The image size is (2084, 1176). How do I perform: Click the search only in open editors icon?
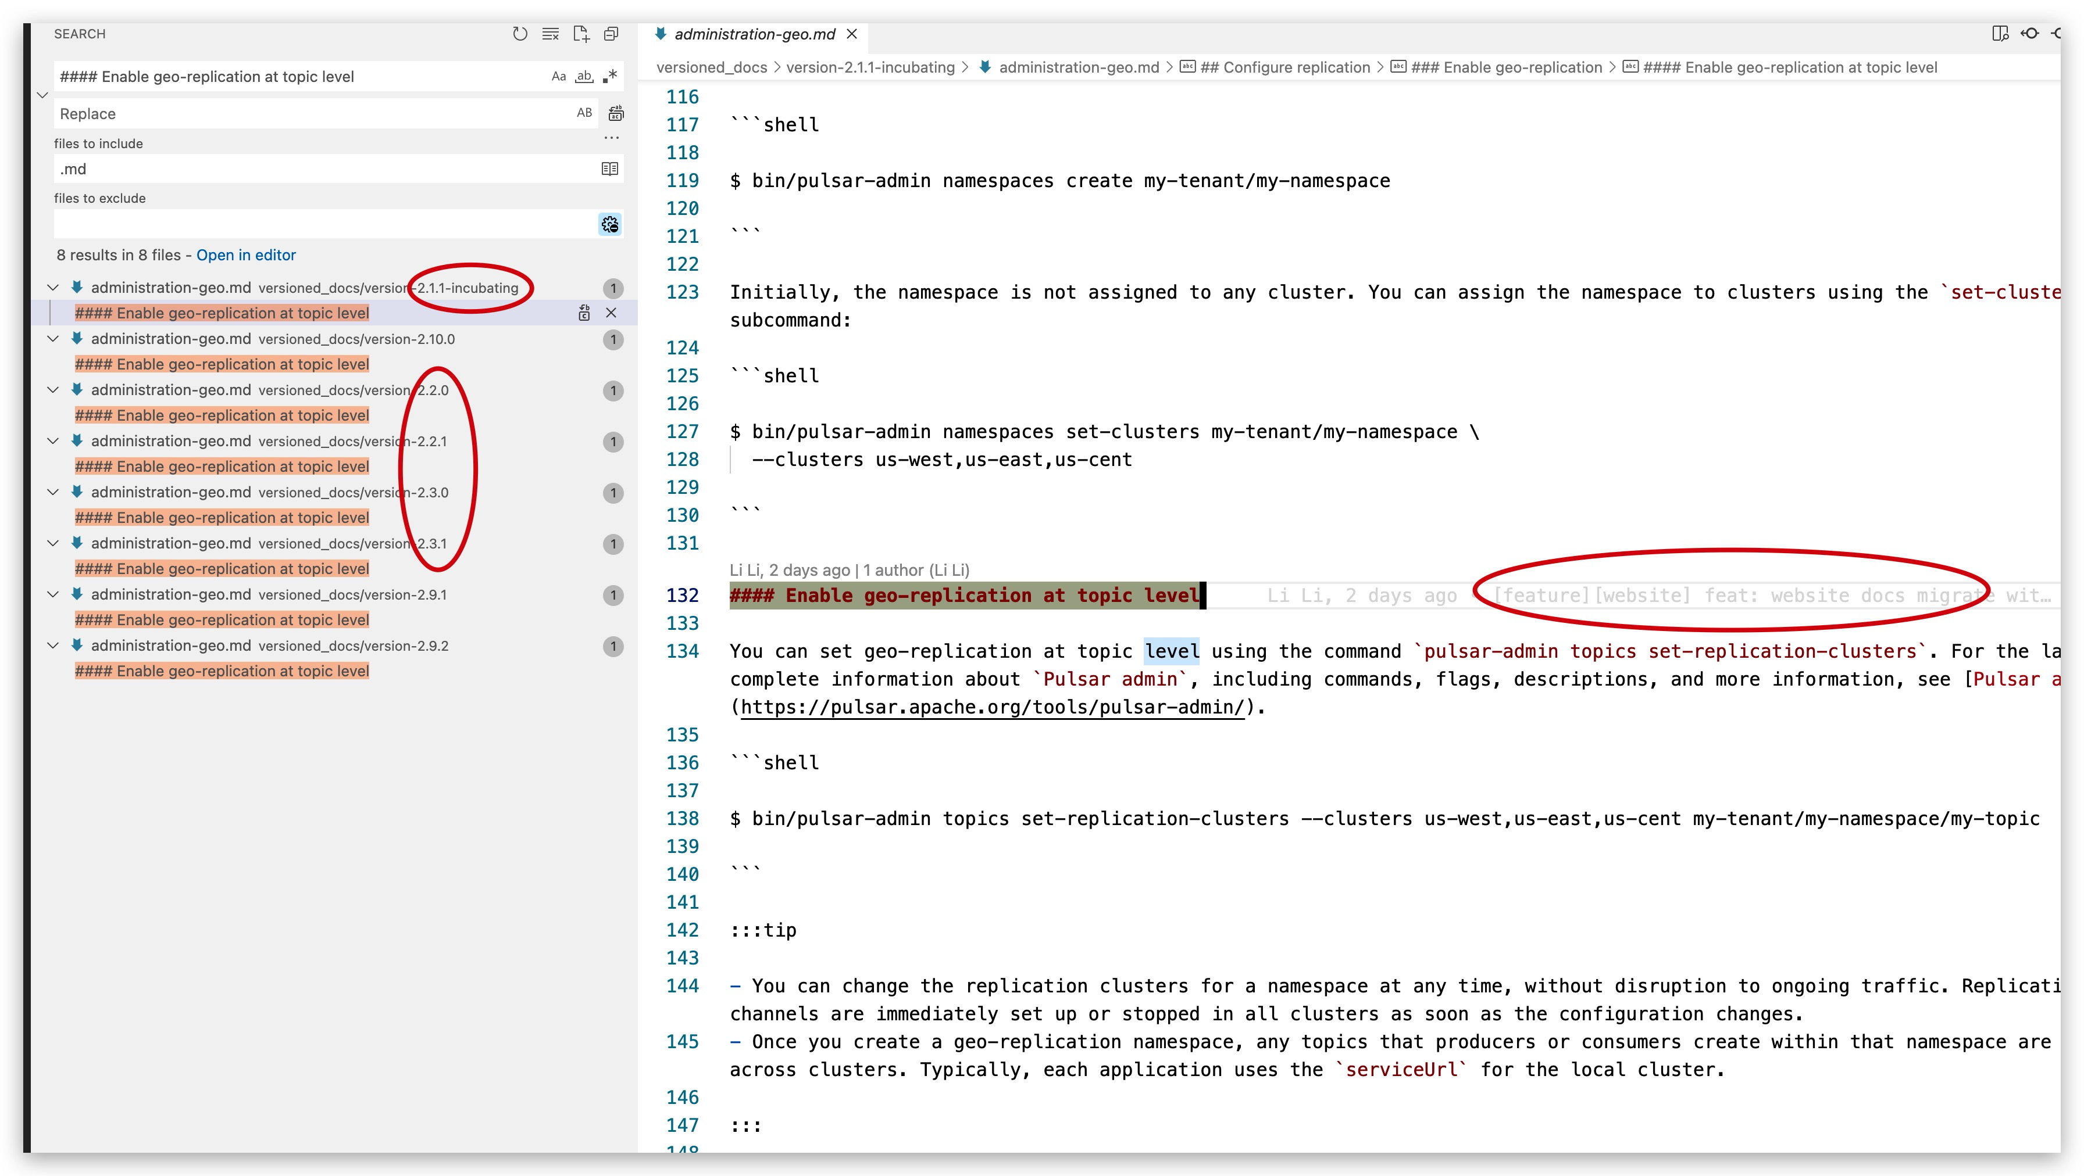[609, 169]
